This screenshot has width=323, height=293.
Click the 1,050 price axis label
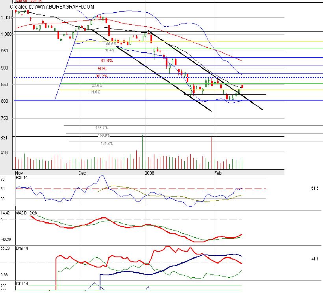click(6, 18)
